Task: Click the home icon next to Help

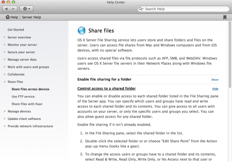Action: point(8,17)
